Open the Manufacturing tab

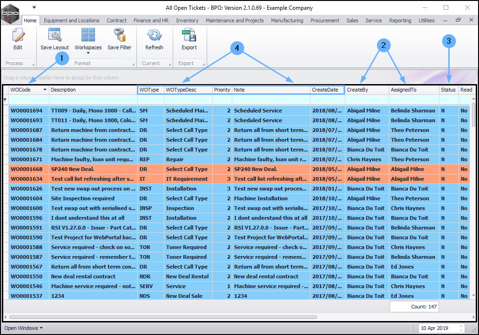pos(287,20)
